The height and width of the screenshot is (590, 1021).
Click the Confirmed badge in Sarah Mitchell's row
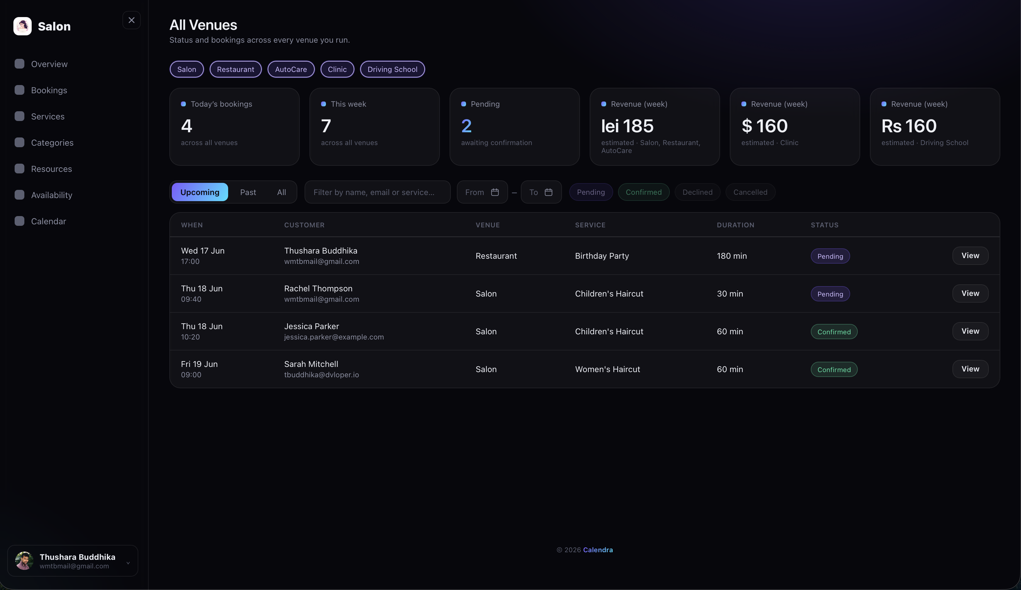834,370
